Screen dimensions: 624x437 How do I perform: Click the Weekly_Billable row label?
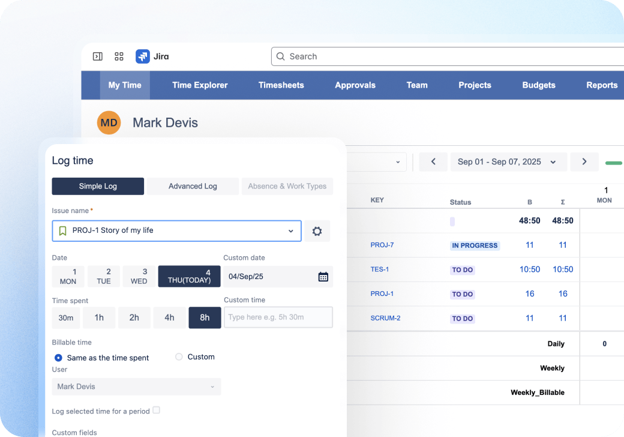click(538, 393)
